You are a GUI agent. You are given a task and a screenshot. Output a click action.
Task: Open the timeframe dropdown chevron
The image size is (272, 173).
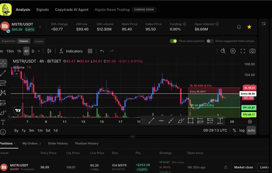39,51
